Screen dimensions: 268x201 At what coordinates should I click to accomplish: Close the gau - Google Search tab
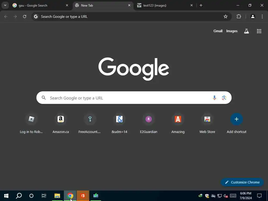(x=67, y=5)
